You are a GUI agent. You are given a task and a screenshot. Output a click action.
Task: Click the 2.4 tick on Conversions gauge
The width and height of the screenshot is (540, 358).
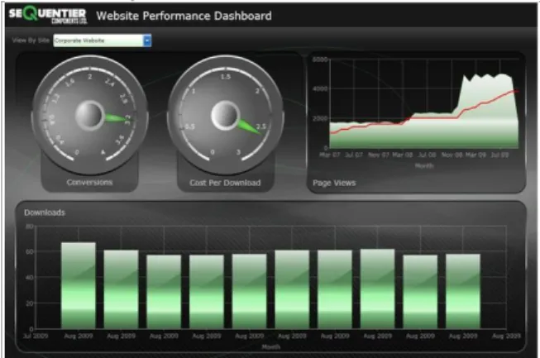(110, 83)
